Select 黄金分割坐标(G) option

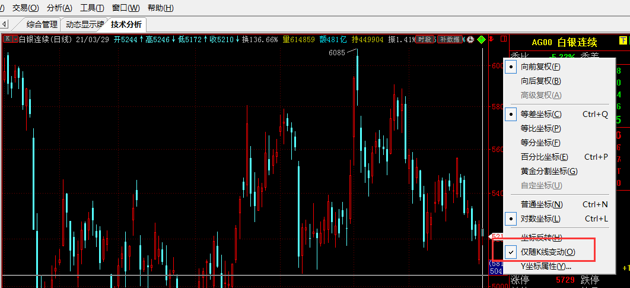pos(559,172)
